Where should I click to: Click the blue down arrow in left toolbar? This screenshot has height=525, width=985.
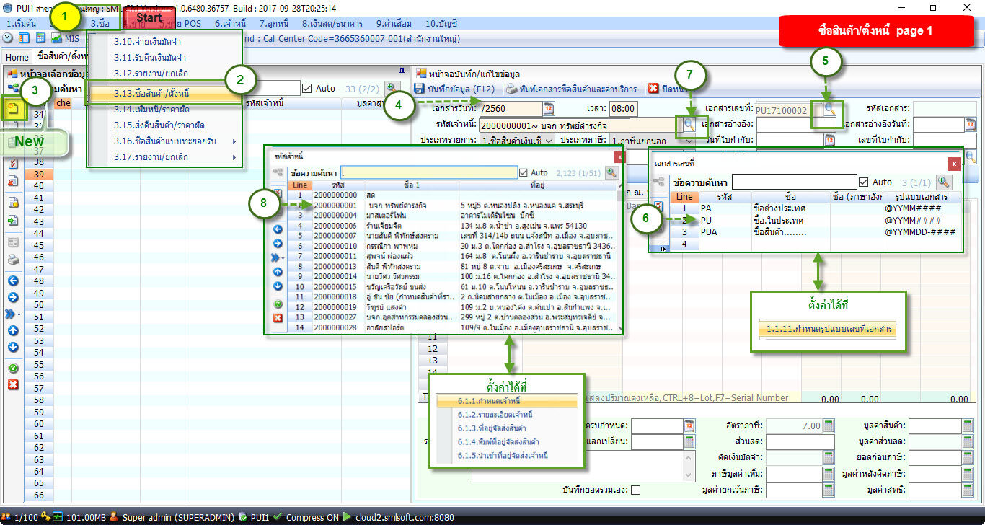click(13, 348)
